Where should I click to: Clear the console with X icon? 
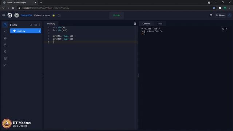pyautogui.click(x=226, y=29)
